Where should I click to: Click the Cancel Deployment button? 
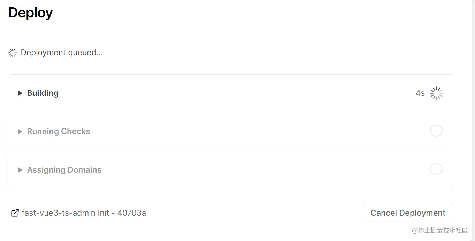point(408,213)
